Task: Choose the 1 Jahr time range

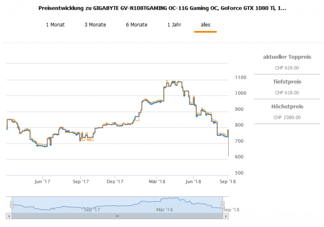Action: click(174, 25)
